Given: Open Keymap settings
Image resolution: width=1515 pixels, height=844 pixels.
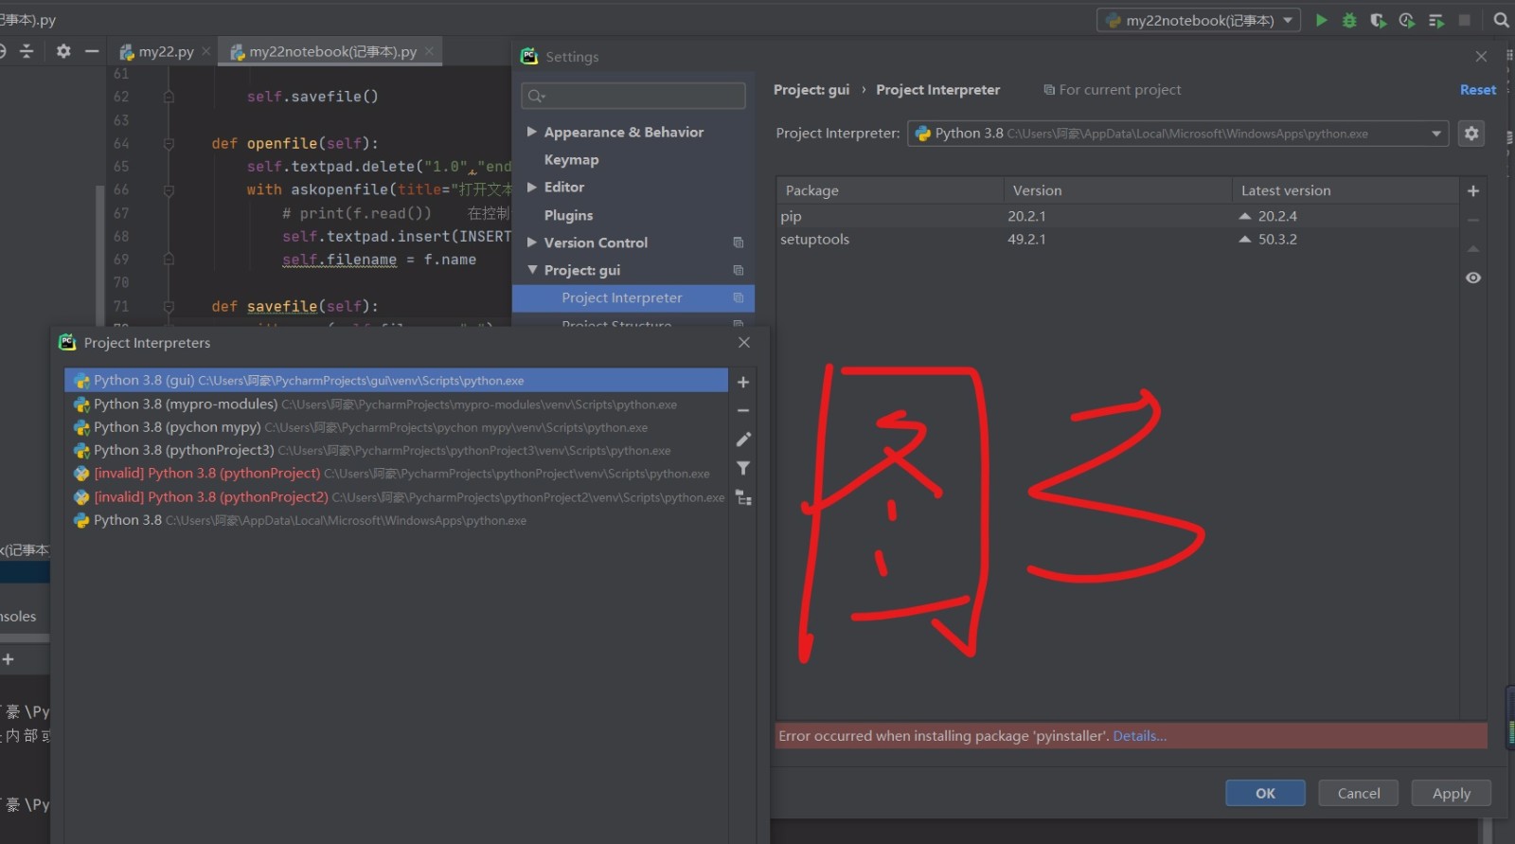Looking at the screenshot, I should 571,159.
